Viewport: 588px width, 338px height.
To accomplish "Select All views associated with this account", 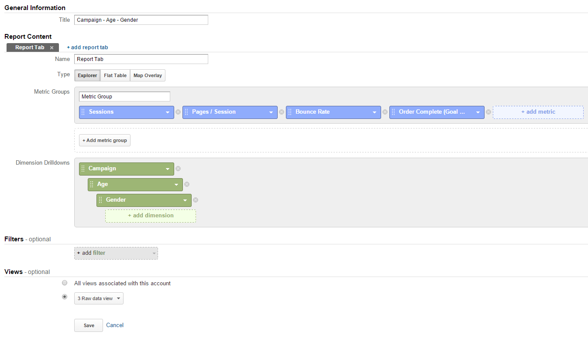I will pyautogui.click(x=65, y=283).
